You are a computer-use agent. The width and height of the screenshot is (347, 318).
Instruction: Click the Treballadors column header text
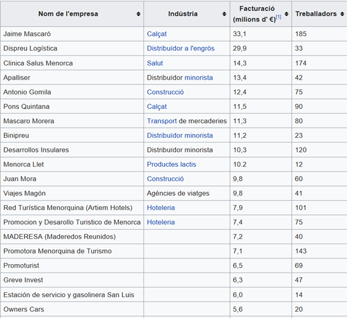tap(316, 14)
